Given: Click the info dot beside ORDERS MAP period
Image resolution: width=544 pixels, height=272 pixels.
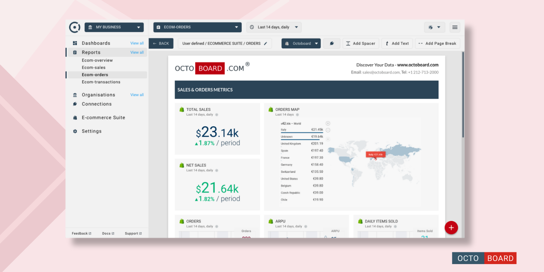Looking at the screenshot, I should click(297, 114).
